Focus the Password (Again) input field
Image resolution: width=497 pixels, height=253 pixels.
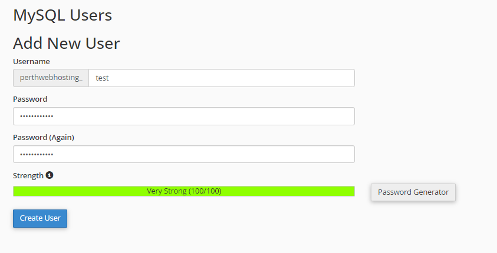click(x=184, y=154)
